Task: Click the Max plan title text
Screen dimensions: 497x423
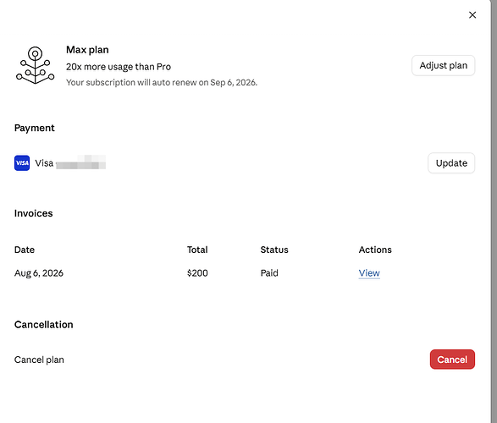Action: pyautogui.click(x=87, y=50)
